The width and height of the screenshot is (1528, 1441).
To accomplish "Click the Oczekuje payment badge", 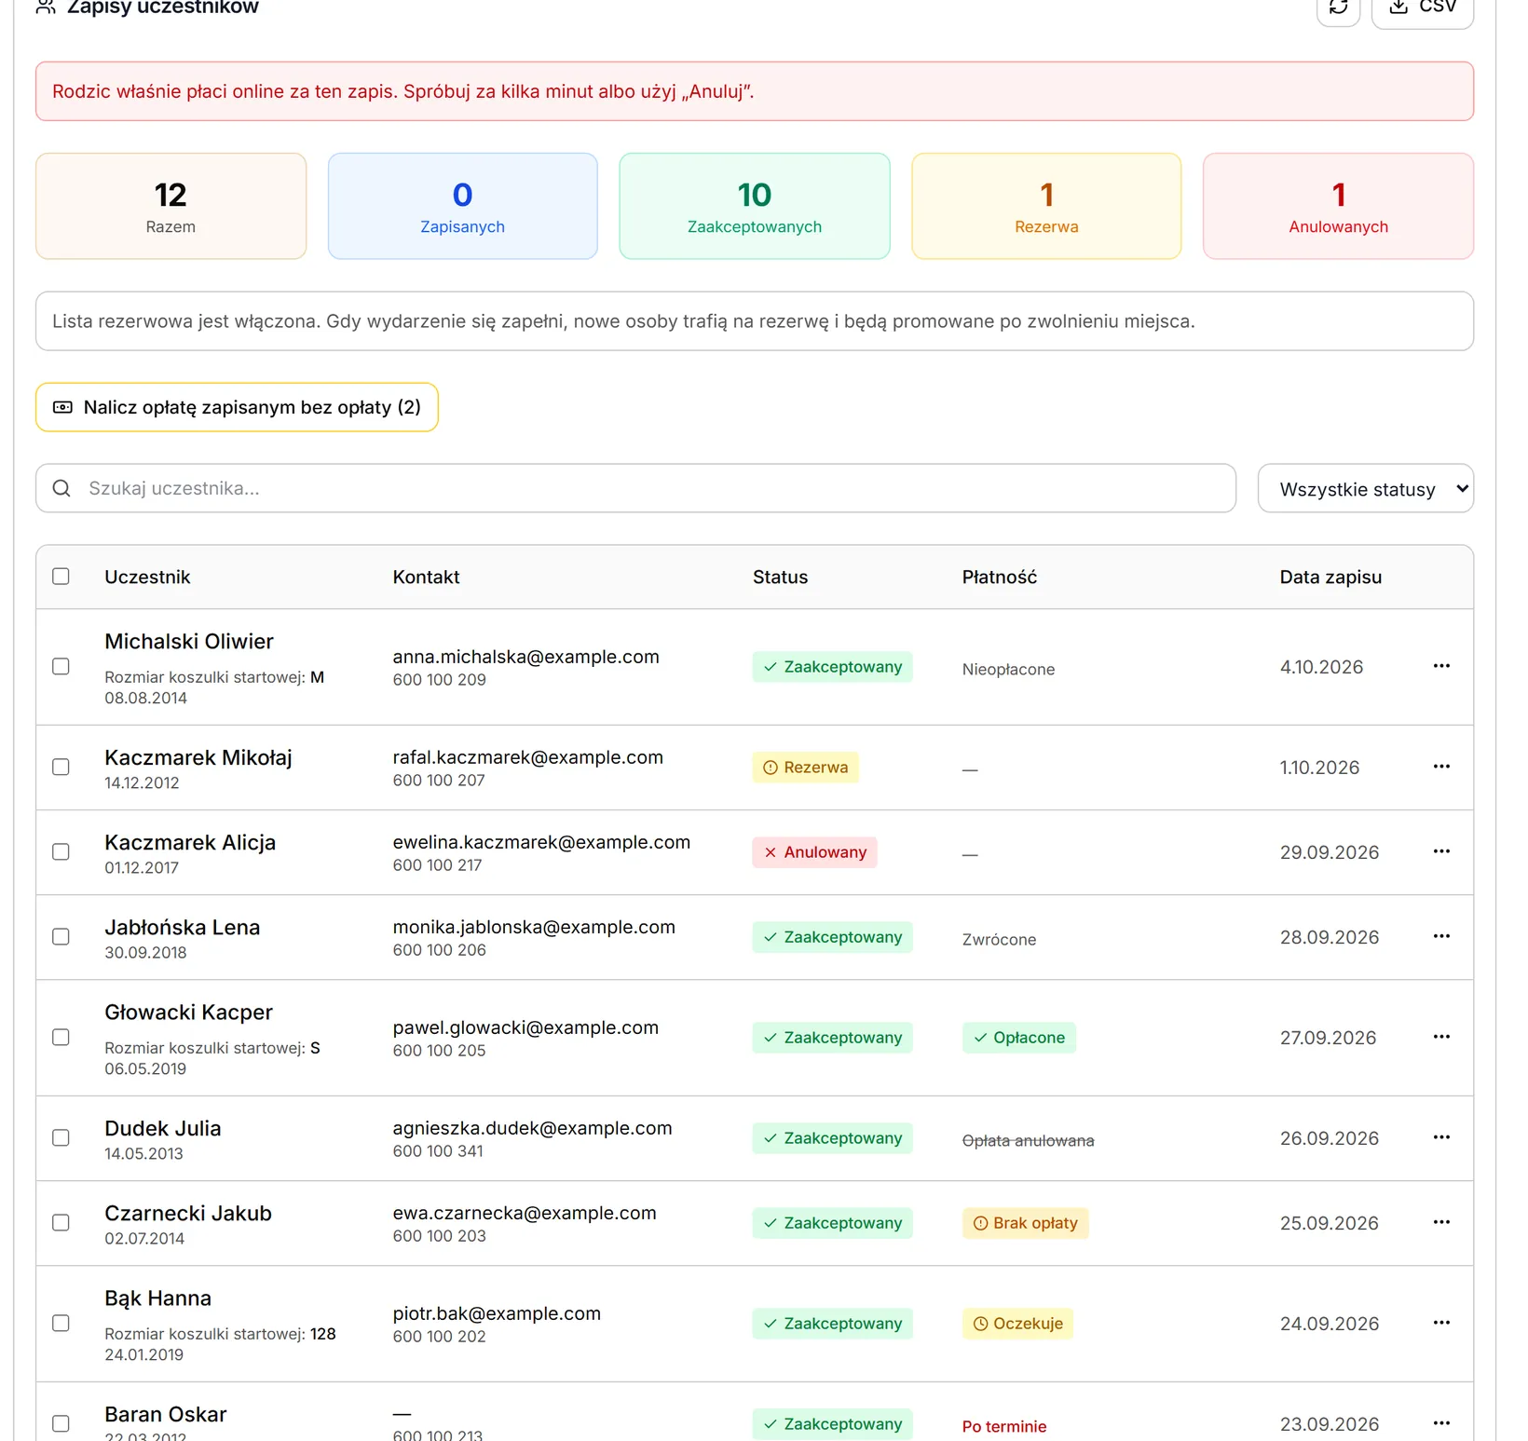I will [x=1017, y=1324].
